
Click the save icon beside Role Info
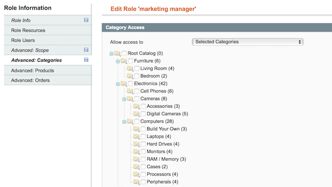[86, 20]
